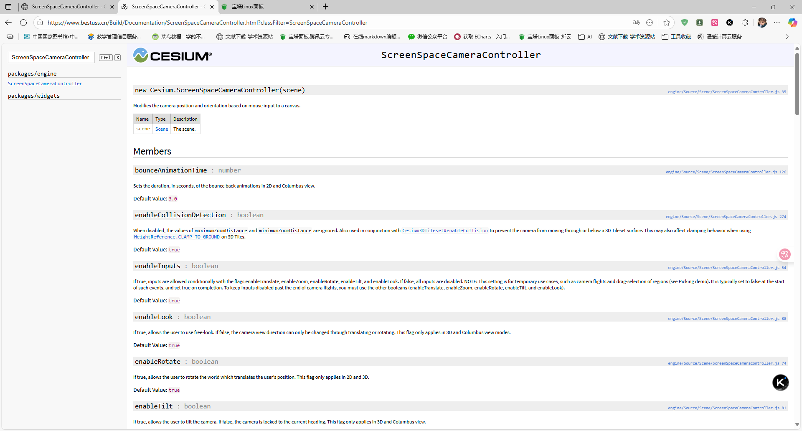The image size is (802, 431).
Task: Click ScreenSpaceCameraController link in the sidebar
Action: (45, 84)
